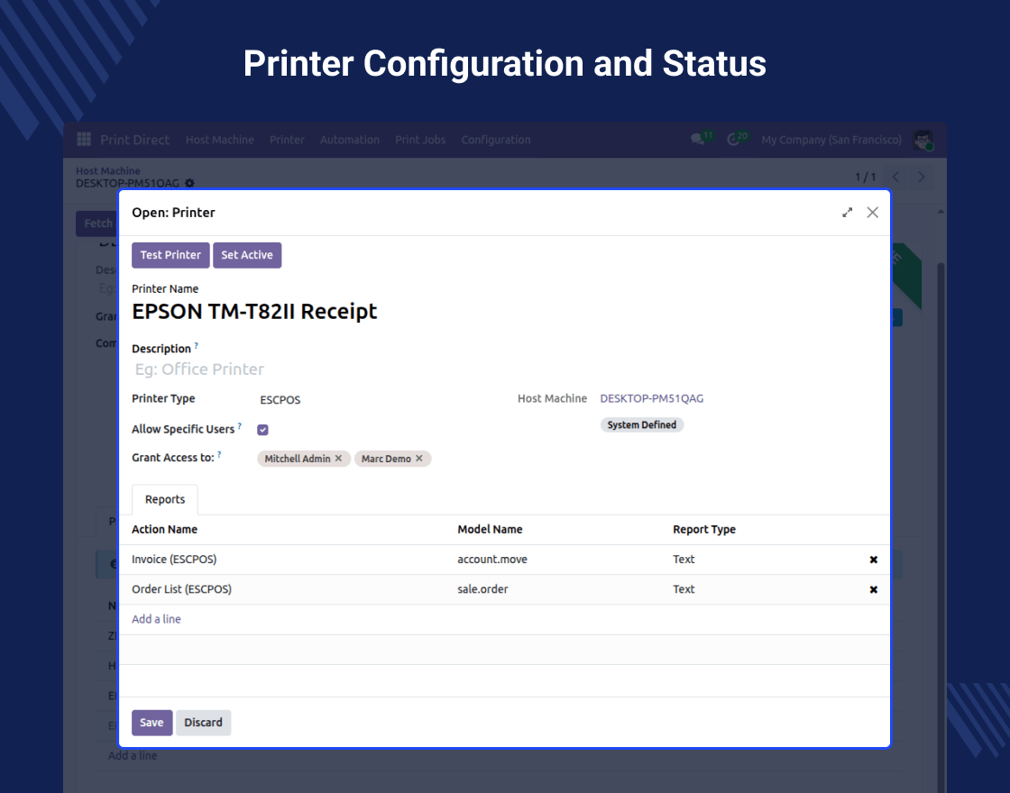Screen dimensions: 1010x793
Task: Open the Configuration menu
Action: point(496,140)
